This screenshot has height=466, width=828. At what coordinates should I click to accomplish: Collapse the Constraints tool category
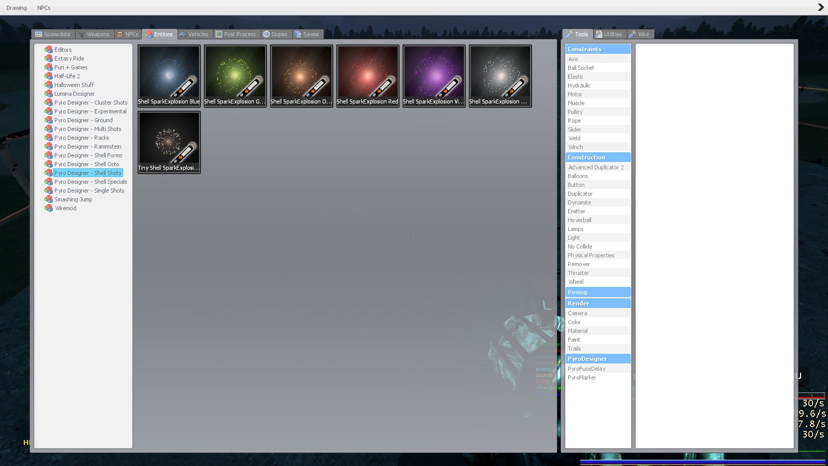pyautogui.click(x=598, y=49)
